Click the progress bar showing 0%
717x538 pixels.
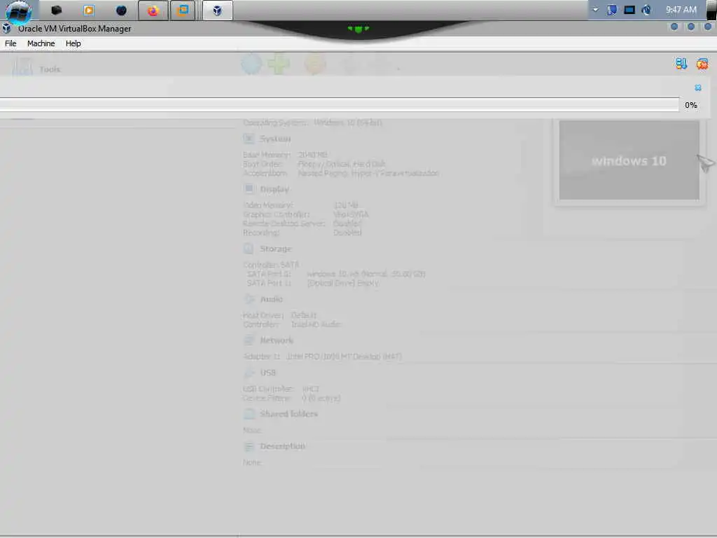(x=340, y=105)
